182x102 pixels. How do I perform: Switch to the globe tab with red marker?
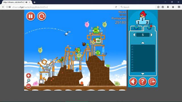coord(149,28)
